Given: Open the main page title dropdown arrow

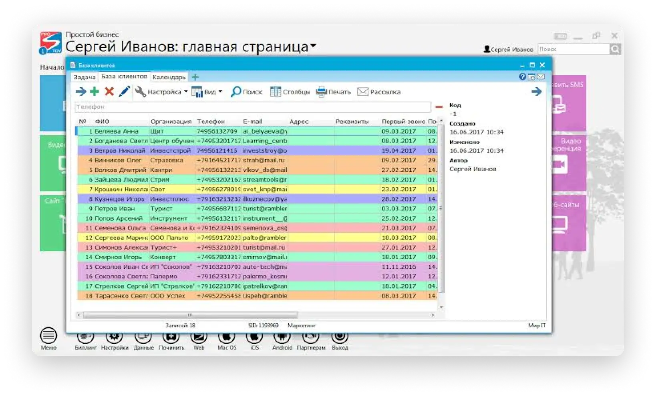Looking at the screenshot, I should click(313, 46).
